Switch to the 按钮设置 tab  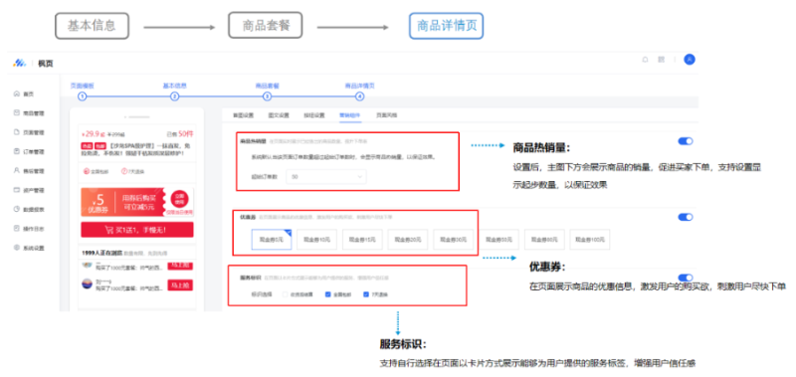click(x=314, y=115)
